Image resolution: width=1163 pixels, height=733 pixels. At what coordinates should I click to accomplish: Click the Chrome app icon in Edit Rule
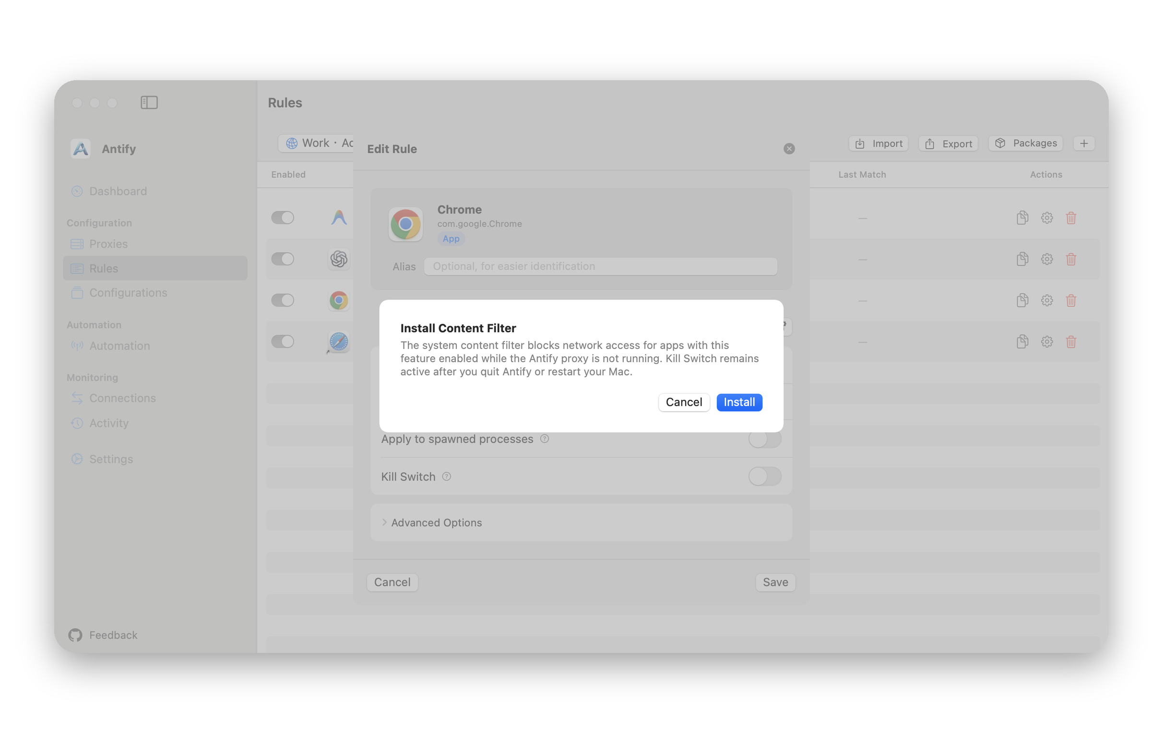click(x=405, y=224)
